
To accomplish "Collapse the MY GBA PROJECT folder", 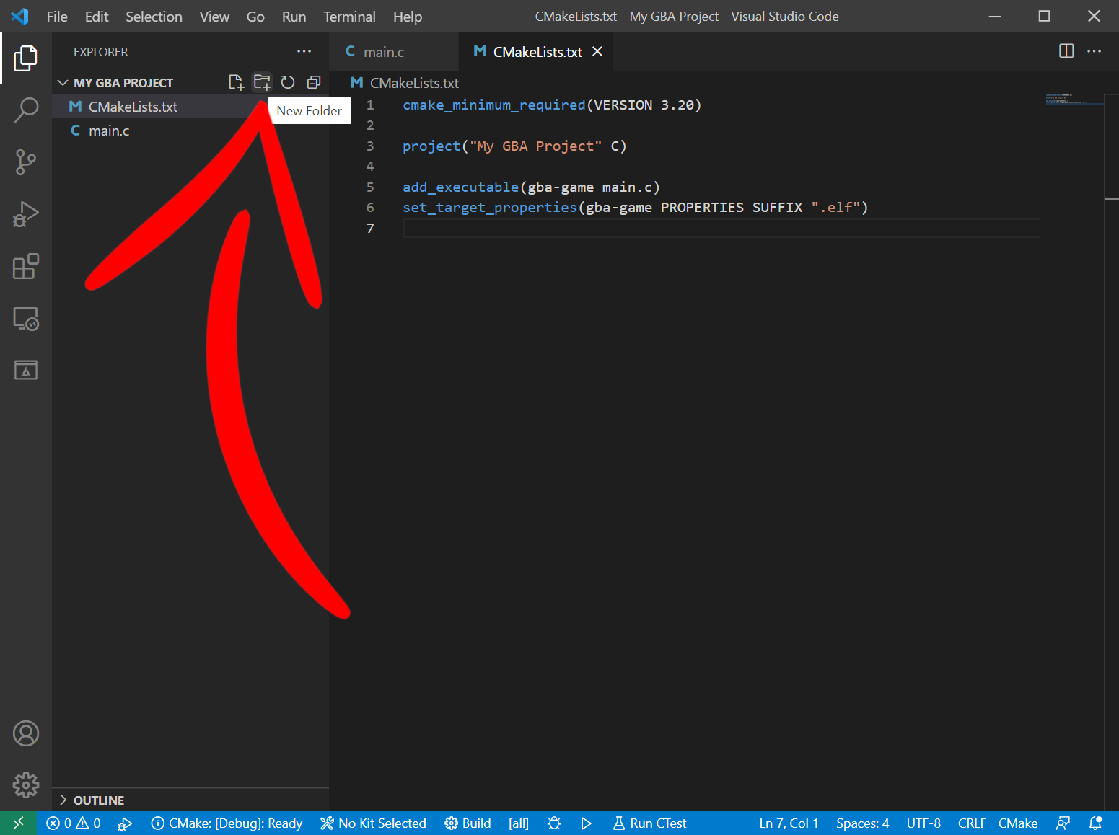I will [63, 82].
